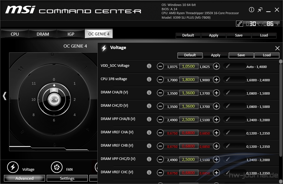Open the FAN icon at bottom
This screenshot has height=184, width=283.
[x=57, y=167]
